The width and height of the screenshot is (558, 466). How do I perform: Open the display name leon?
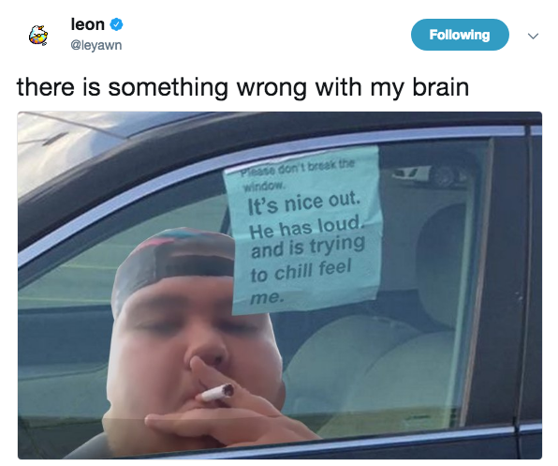tap(88, 24)
